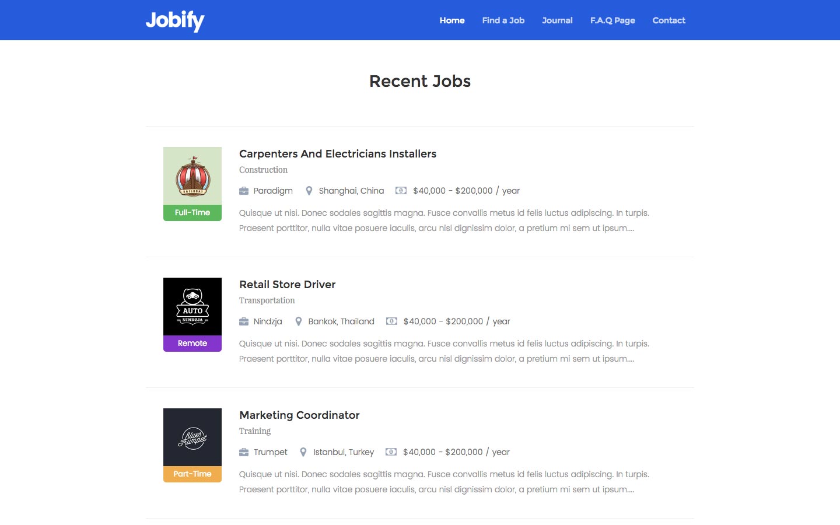
Task: Select the Home navigation item
Action: 452,20
